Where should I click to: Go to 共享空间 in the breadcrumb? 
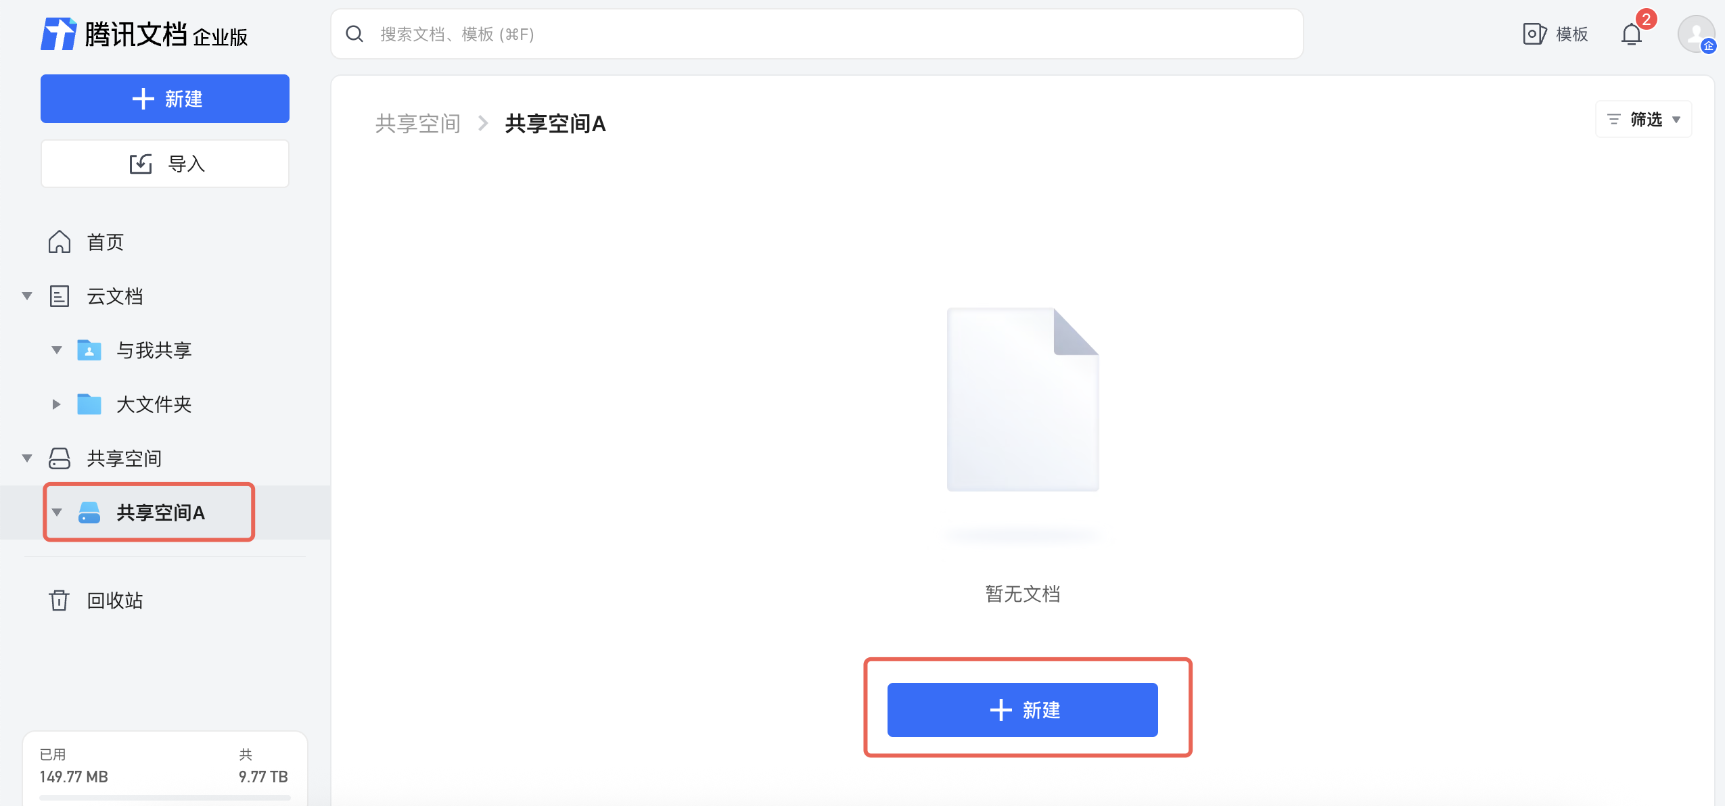[418, 124]
